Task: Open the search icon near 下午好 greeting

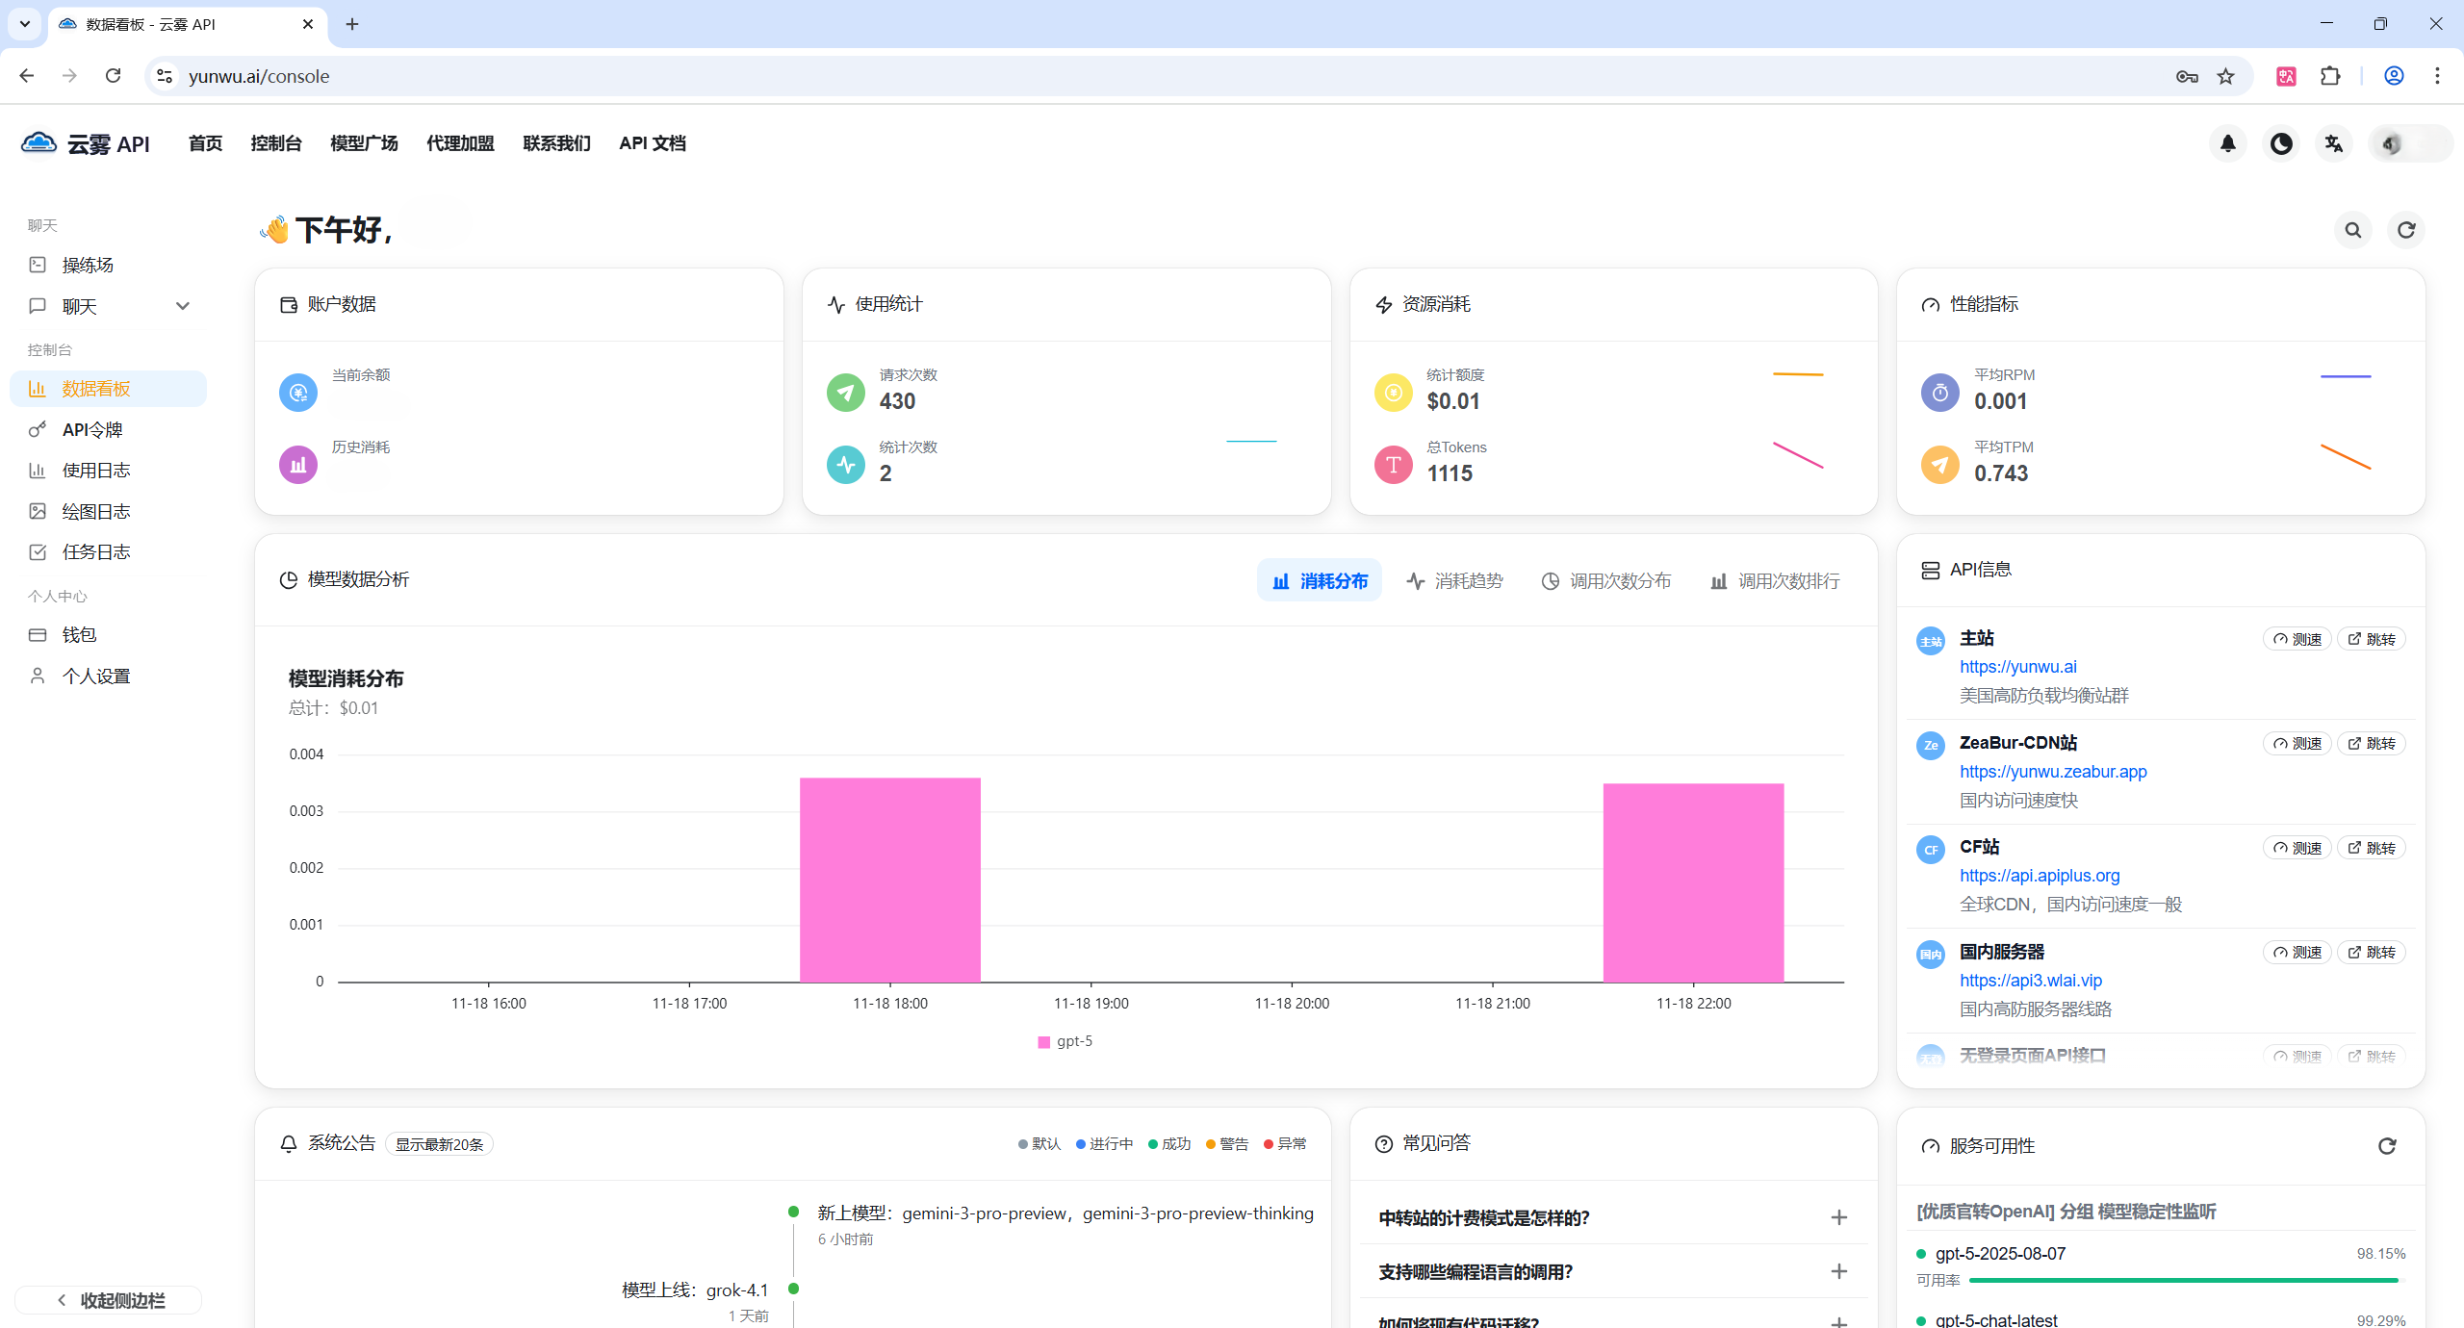Action: coord(2351,230)
